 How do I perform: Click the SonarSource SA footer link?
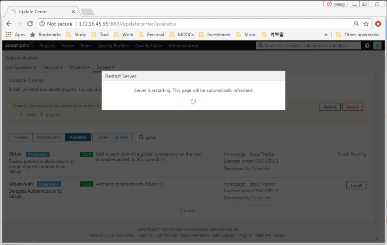pos(224,229)
